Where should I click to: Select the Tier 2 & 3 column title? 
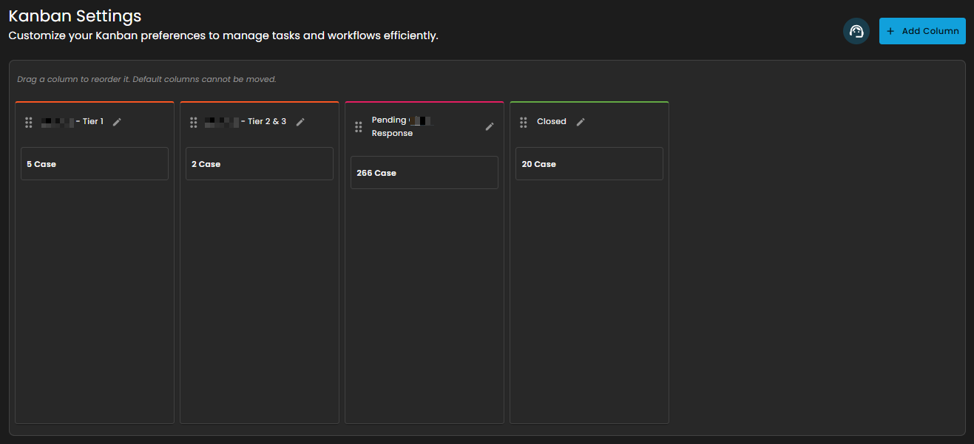click(246, 122)
